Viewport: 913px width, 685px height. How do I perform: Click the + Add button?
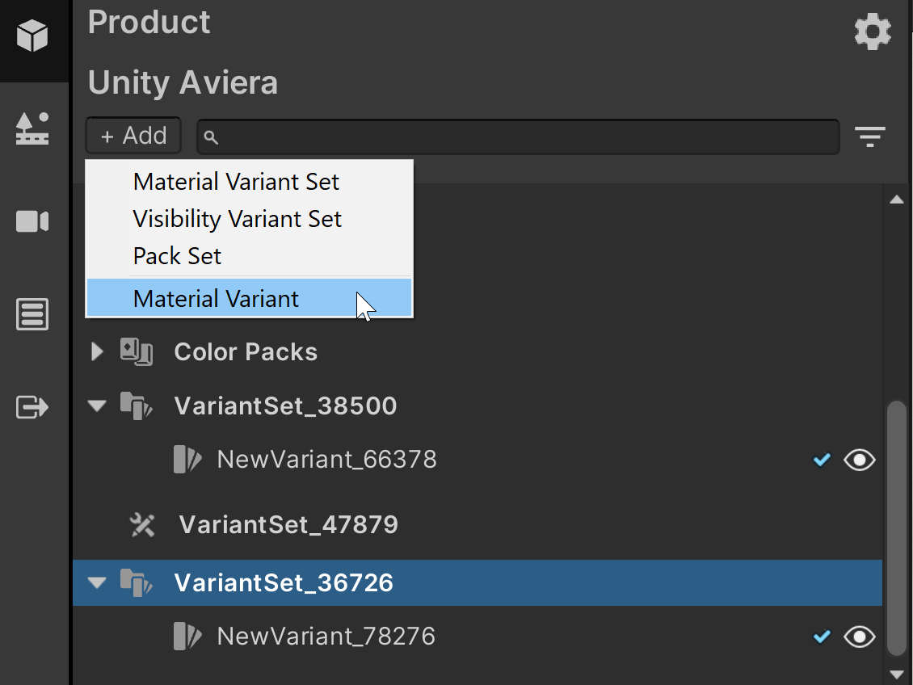click(x=133, y=135)
